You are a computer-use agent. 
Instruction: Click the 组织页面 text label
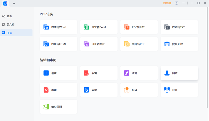click(57, 107)
